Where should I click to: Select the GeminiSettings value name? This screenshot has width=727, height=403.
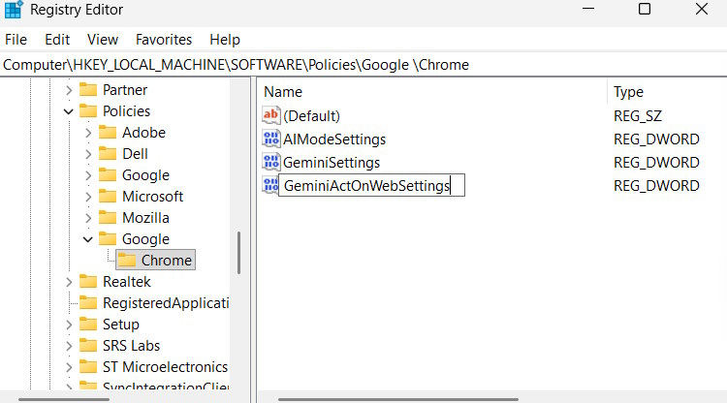pyautogui.click(x=332, y=162)
